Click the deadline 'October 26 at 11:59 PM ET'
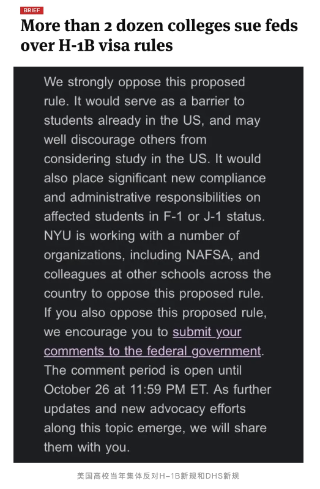 [x=125, y=389]
